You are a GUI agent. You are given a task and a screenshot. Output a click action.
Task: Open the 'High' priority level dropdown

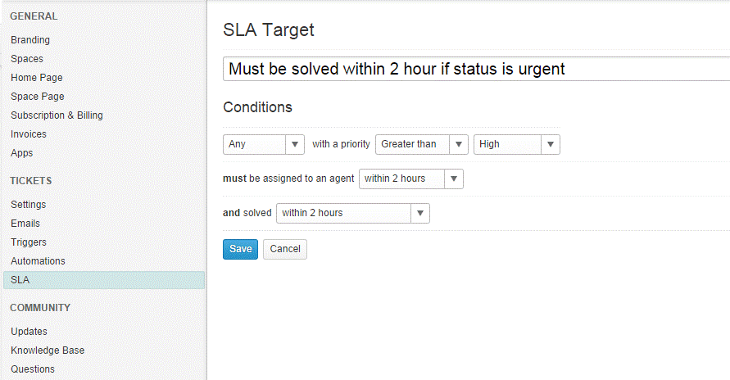(516, 144)
